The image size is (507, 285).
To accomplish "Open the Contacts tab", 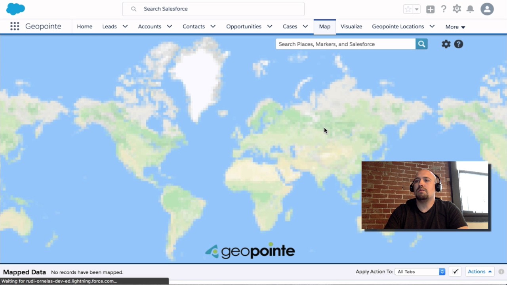I will (193, 27).
